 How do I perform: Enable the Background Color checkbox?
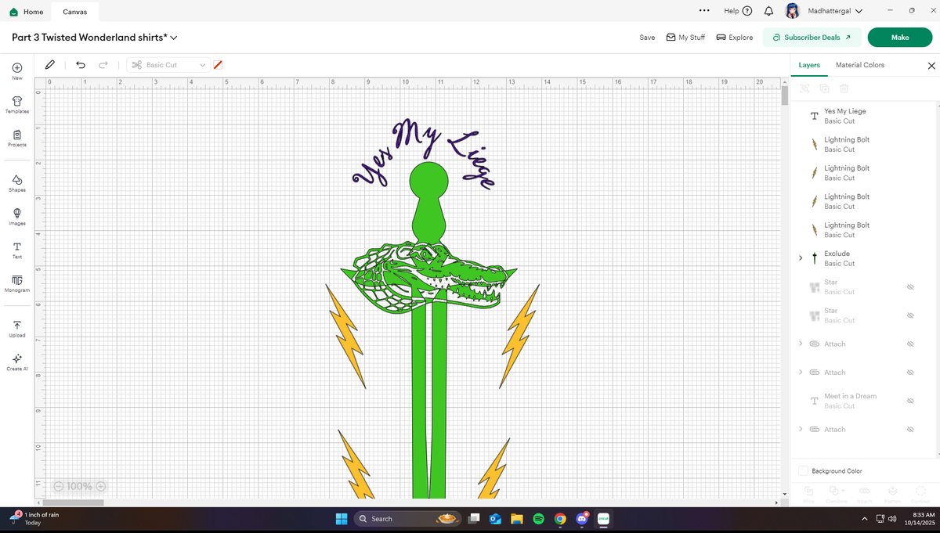click(803, 470)
